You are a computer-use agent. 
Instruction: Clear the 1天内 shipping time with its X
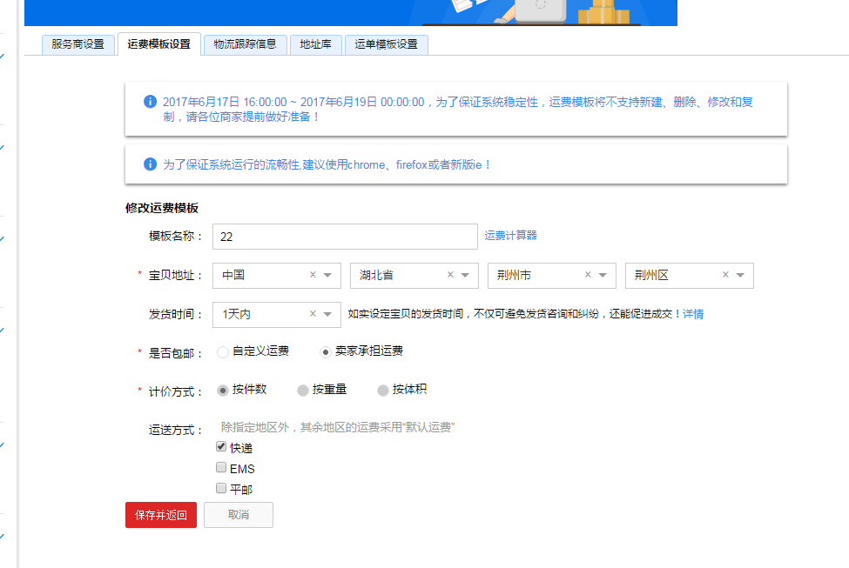[x=313, y=314]
